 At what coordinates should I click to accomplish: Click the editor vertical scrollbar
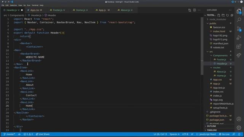[202, 46]
